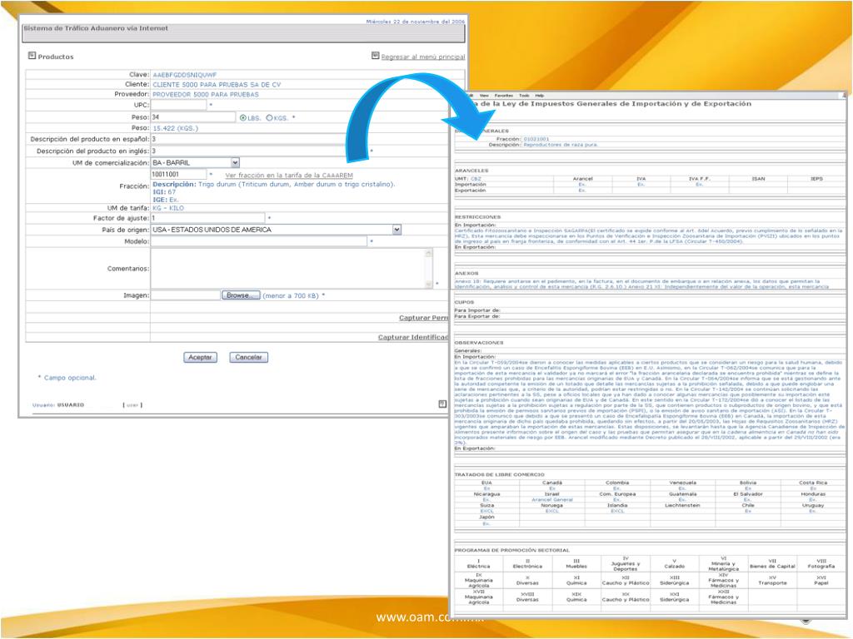Image resolution: width=853 pixels, height=639 pixels.
Task: Open the Capturar Identificadores link
Action: click(413, 338)
